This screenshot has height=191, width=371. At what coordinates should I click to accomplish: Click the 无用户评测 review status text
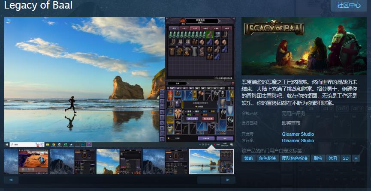tap(293, 113)
